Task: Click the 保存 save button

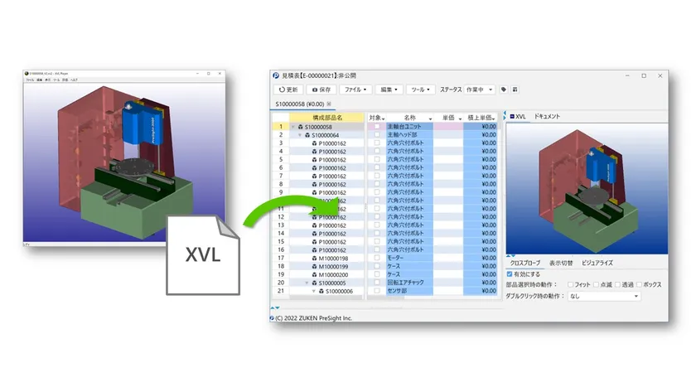Action: click(321, 90)
